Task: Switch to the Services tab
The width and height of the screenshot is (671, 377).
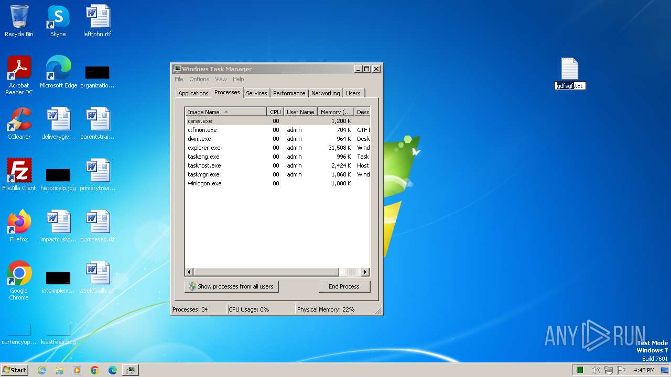Action: (256, 93)
